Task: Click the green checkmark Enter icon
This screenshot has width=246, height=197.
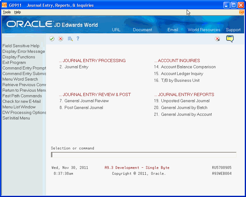Action: pyautogui.click(x=52, y=39)
